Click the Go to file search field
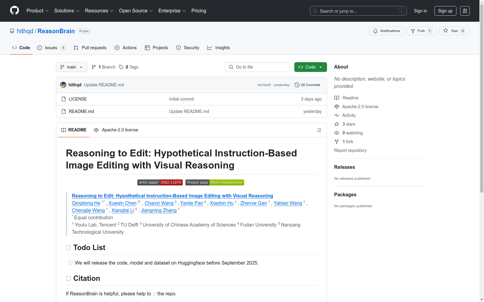Viewport: 484px width, 302px height. pos(257,67)
